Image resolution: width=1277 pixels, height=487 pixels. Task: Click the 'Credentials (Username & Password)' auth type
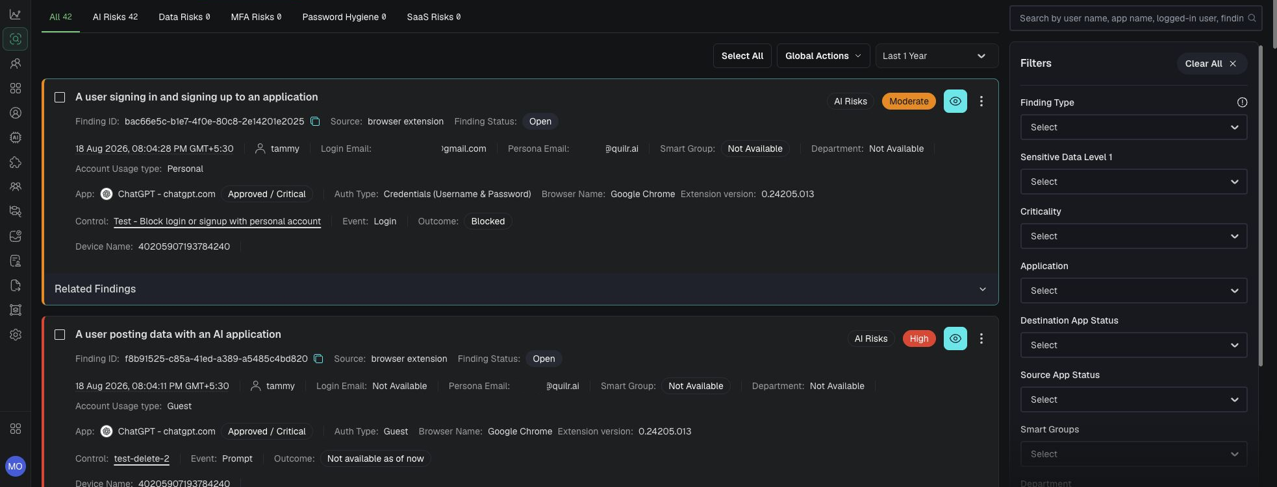(457, 194)
